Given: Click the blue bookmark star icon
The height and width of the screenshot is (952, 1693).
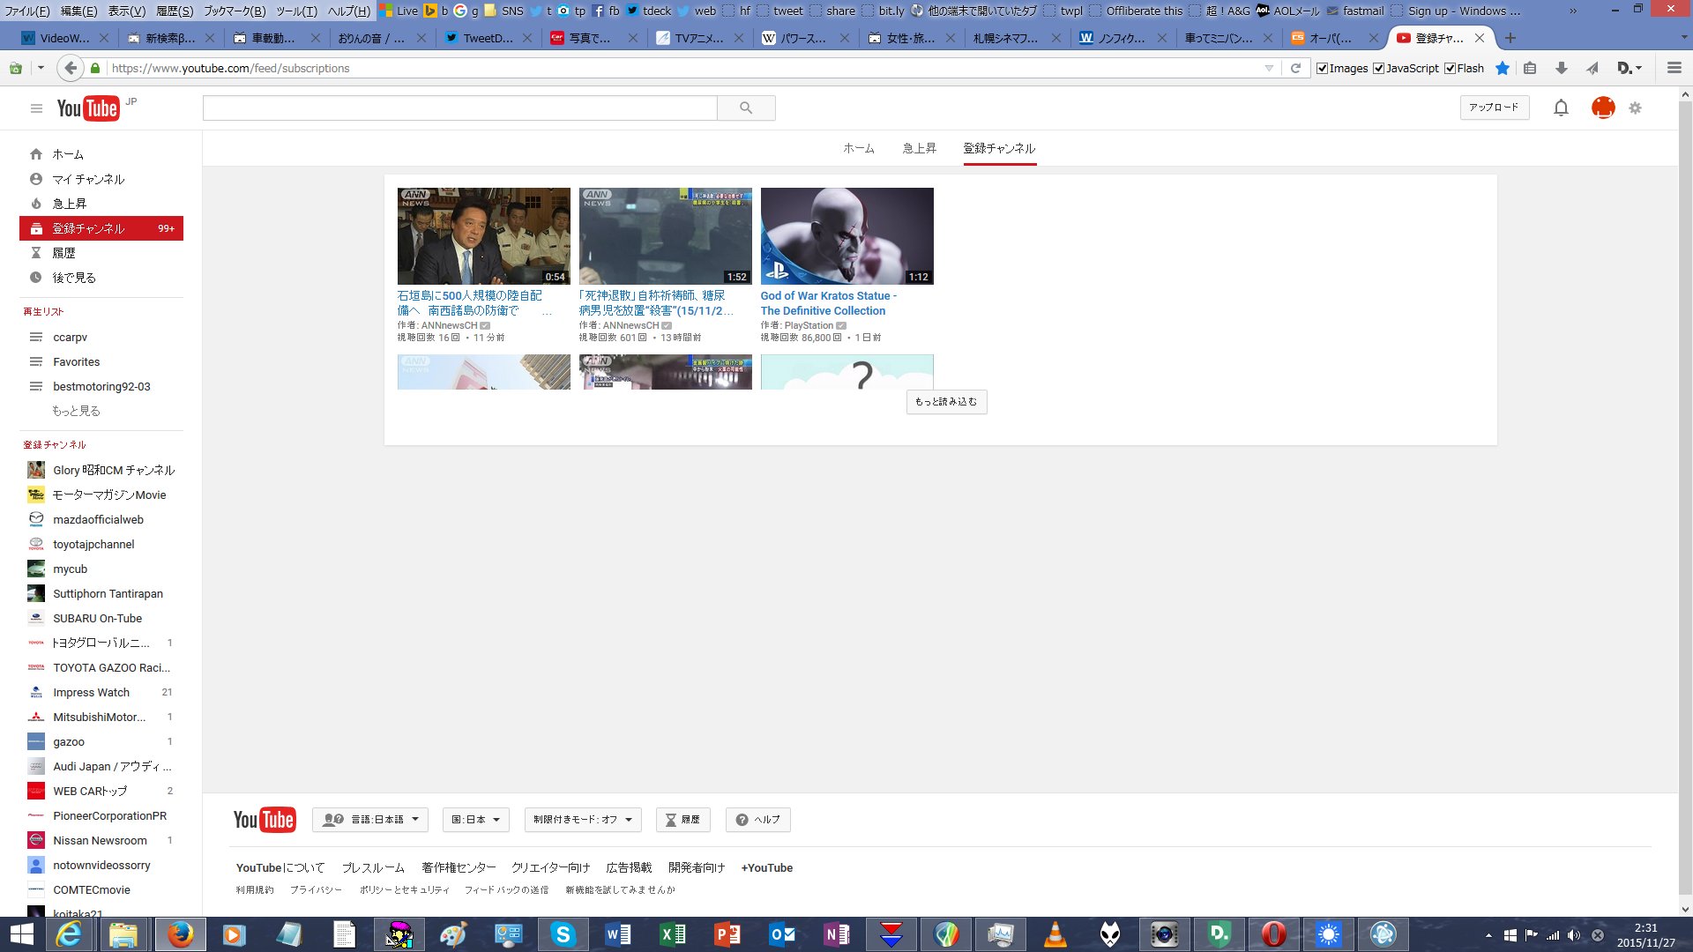Looking at the screenshot, I should coord(1503,68).
